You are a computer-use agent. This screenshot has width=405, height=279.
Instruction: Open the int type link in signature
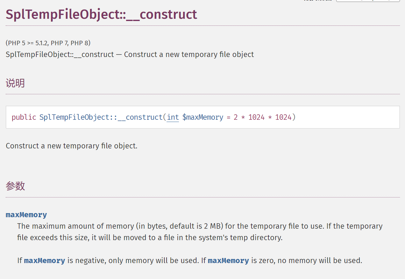[x=173, y=117]
